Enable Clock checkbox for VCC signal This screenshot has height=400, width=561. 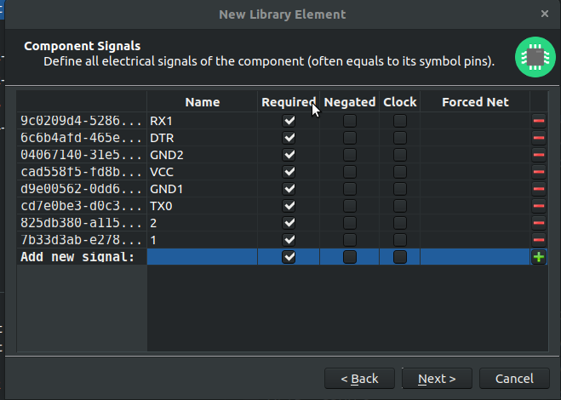click(399, 172)
